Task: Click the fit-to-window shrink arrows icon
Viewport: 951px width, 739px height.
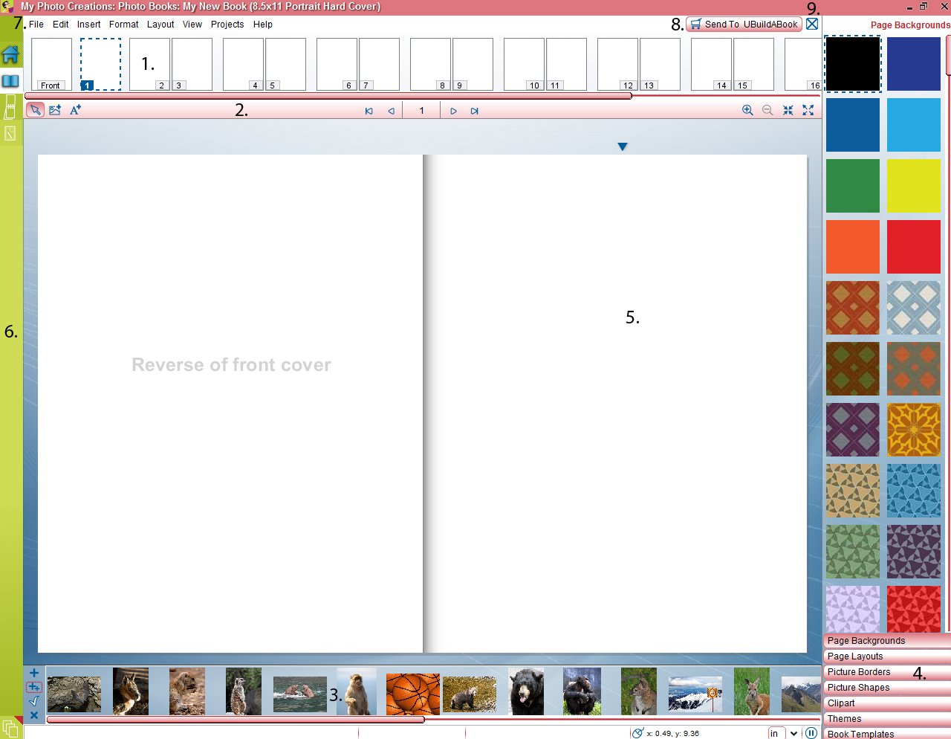Action: click(x=788, y=110)
